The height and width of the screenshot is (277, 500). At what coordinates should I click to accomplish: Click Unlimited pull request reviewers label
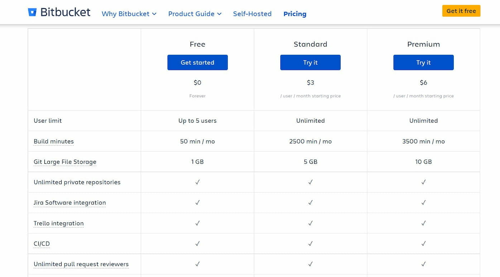click(x=81, y=264)
